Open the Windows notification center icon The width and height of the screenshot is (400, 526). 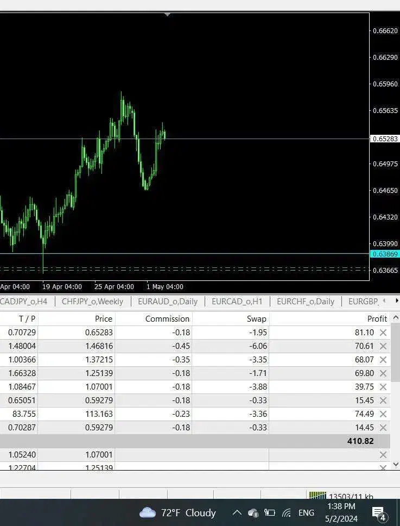pyautogui.click(x=378, y=512)
